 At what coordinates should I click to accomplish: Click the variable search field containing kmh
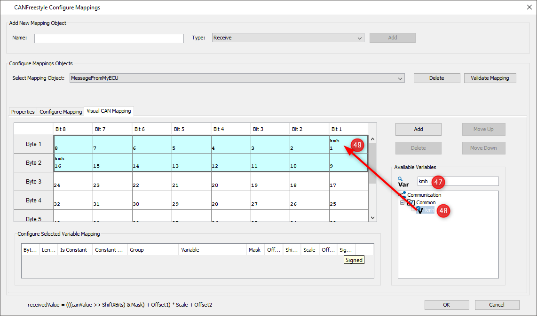tap(458, 181)
